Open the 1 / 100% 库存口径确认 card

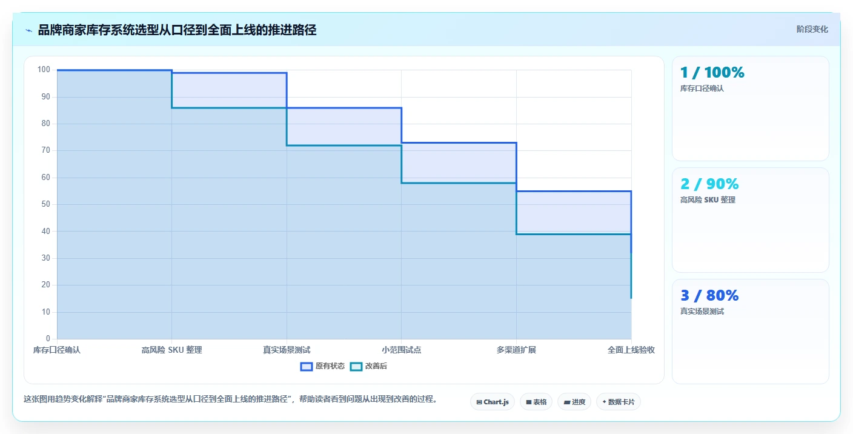coord(751,109)
